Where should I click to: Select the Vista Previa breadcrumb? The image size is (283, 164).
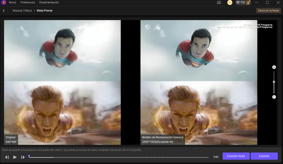click(x=45, y=11)
